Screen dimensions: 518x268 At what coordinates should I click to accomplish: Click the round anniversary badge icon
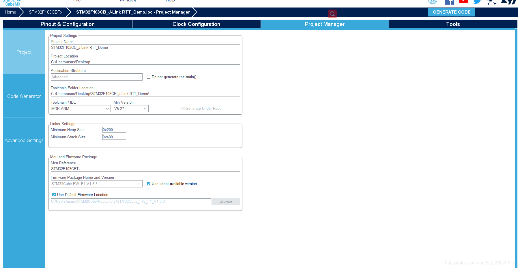[x=432, y=2]
